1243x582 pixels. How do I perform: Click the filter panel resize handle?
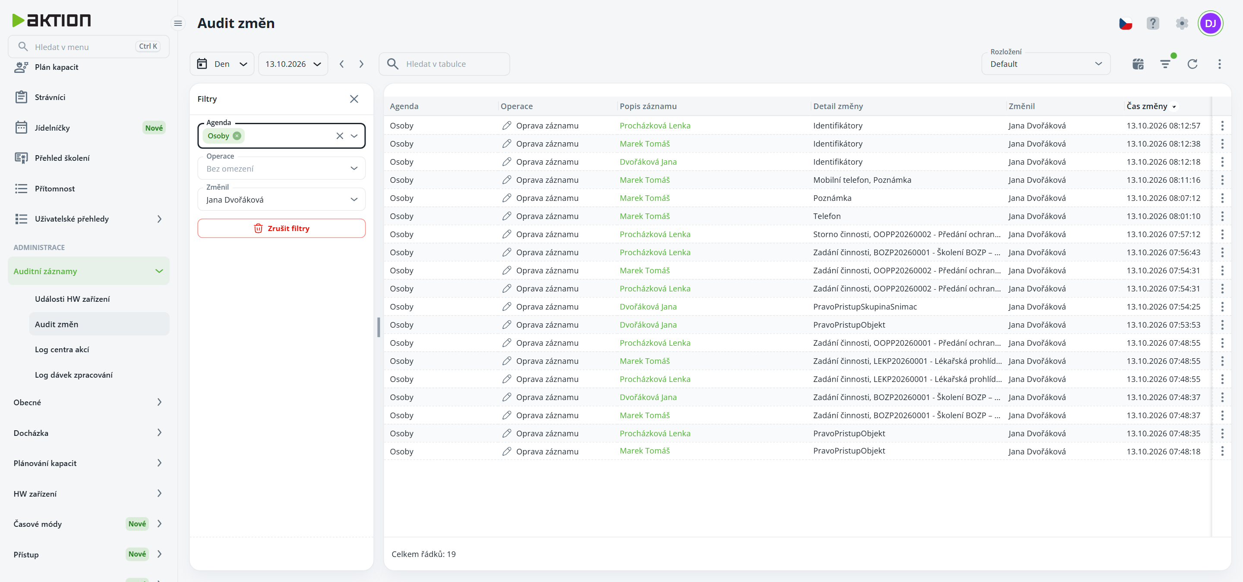(379, 327)
